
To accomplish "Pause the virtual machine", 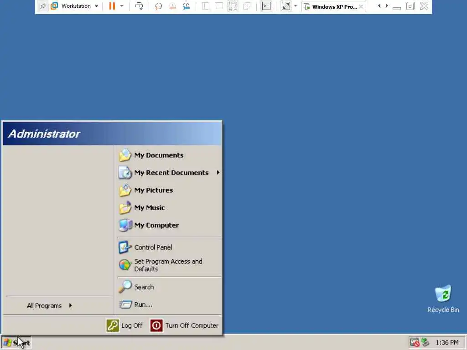I will click(112, 6).
